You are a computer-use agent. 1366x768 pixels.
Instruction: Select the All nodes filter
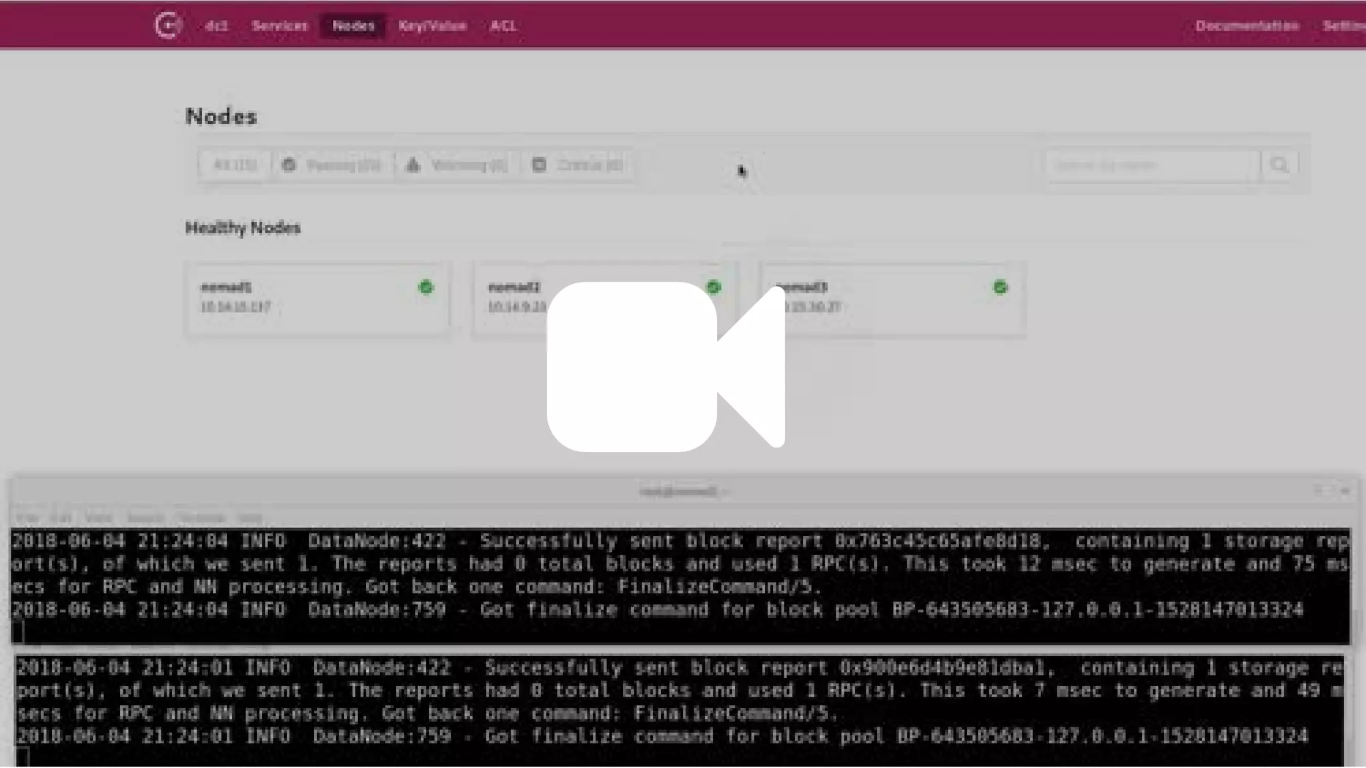tap(234, 165)
